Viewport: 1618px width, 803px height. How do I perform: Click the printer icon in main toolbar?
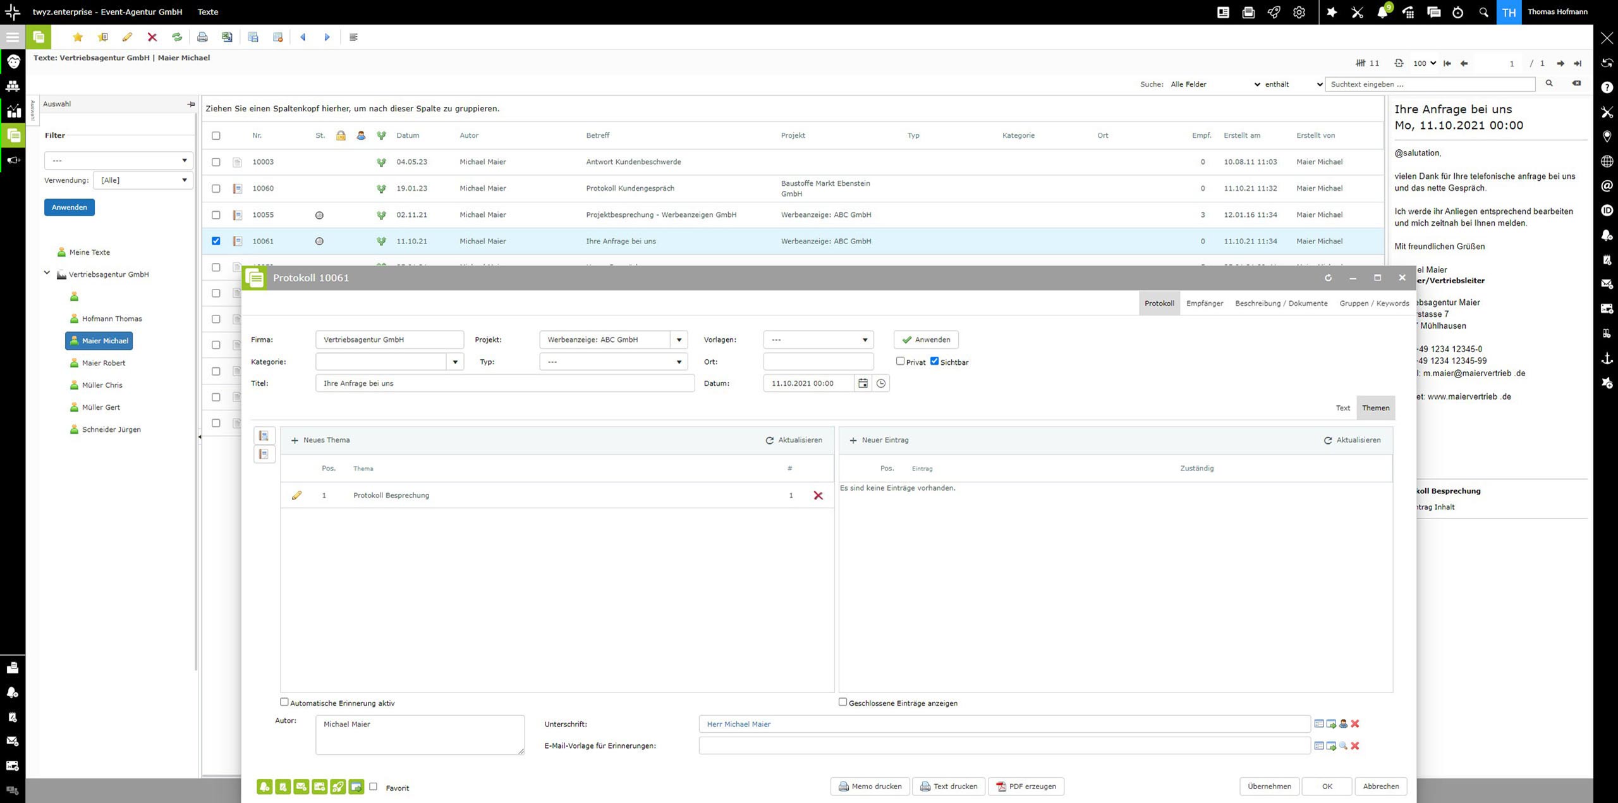[x=202, y=37]
